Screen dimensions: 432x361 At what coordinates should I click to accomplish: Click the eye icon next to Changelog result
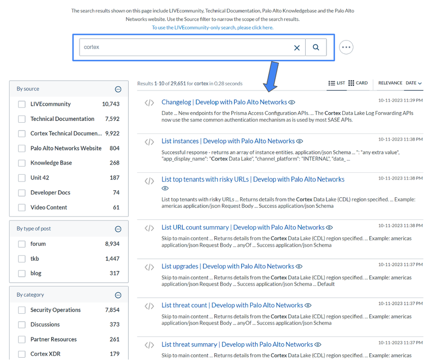click(x=292, y=103)
